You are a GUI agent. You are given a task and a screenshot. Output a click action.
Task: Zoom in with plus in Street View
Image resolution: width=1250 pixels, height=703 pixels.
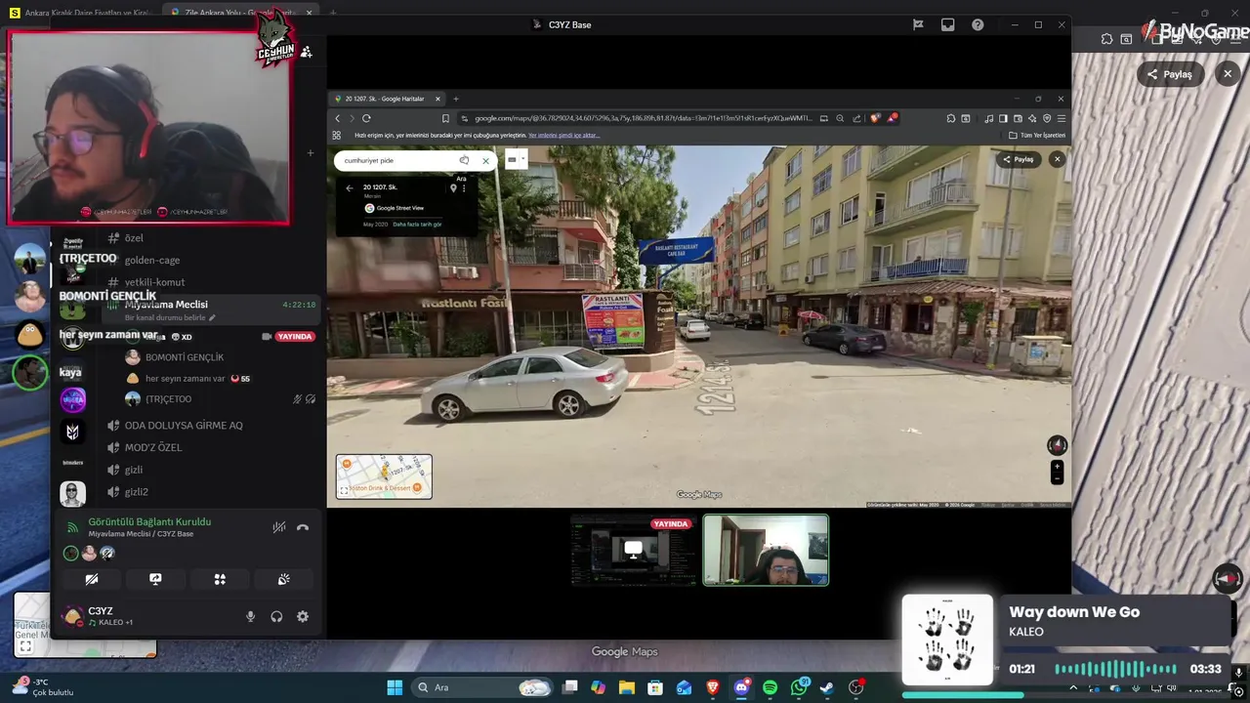[1057, 467]
